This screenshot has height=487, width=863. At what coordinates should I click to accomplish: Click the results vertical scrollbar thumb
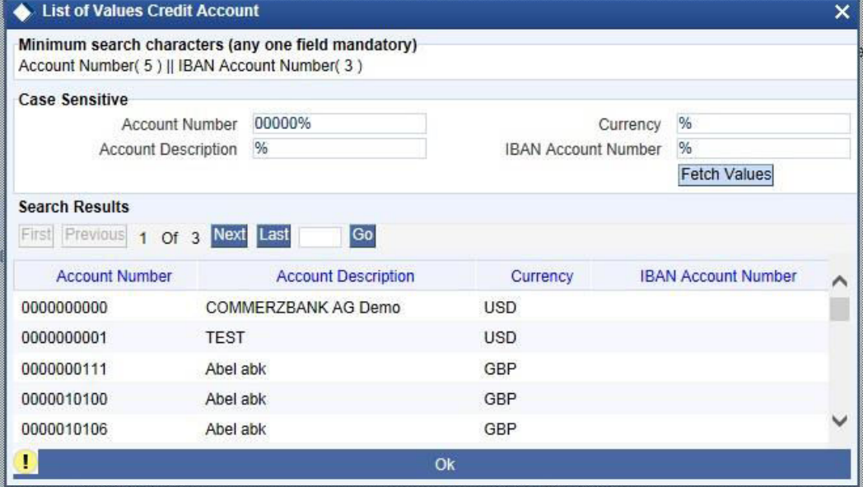[839, 309]
